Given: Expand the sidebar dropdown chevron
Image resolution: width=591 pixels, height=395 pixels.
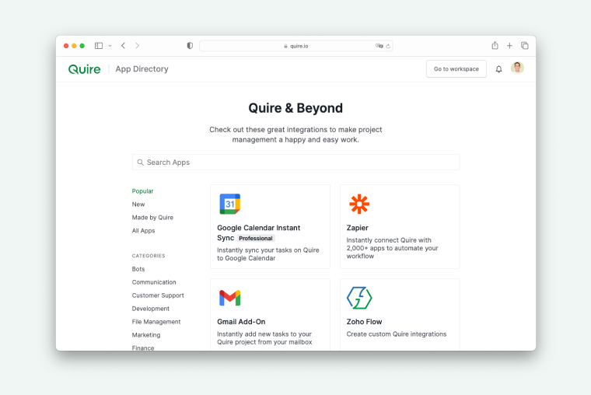Looking at the screenshot, I should tap(110, 46).
